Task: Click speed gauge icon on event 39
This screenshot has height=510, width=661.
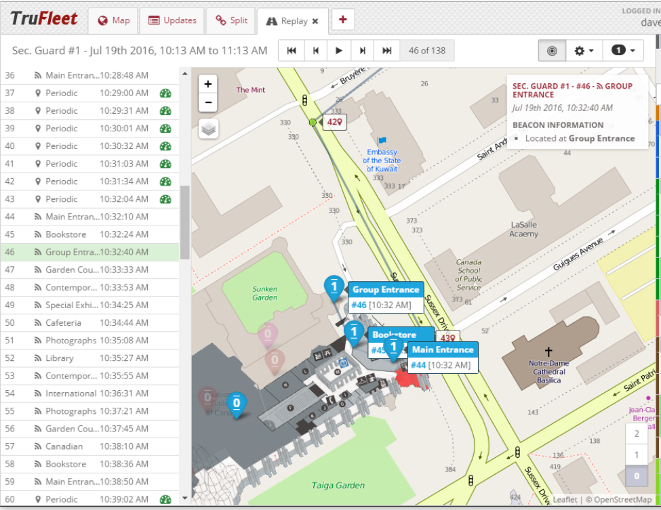Action: (x=165, y=129)
